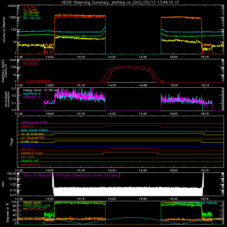This screenshot has height=227, width=227.
Task: Select the 25-50 keV legend label
Action: pos(31,15)
